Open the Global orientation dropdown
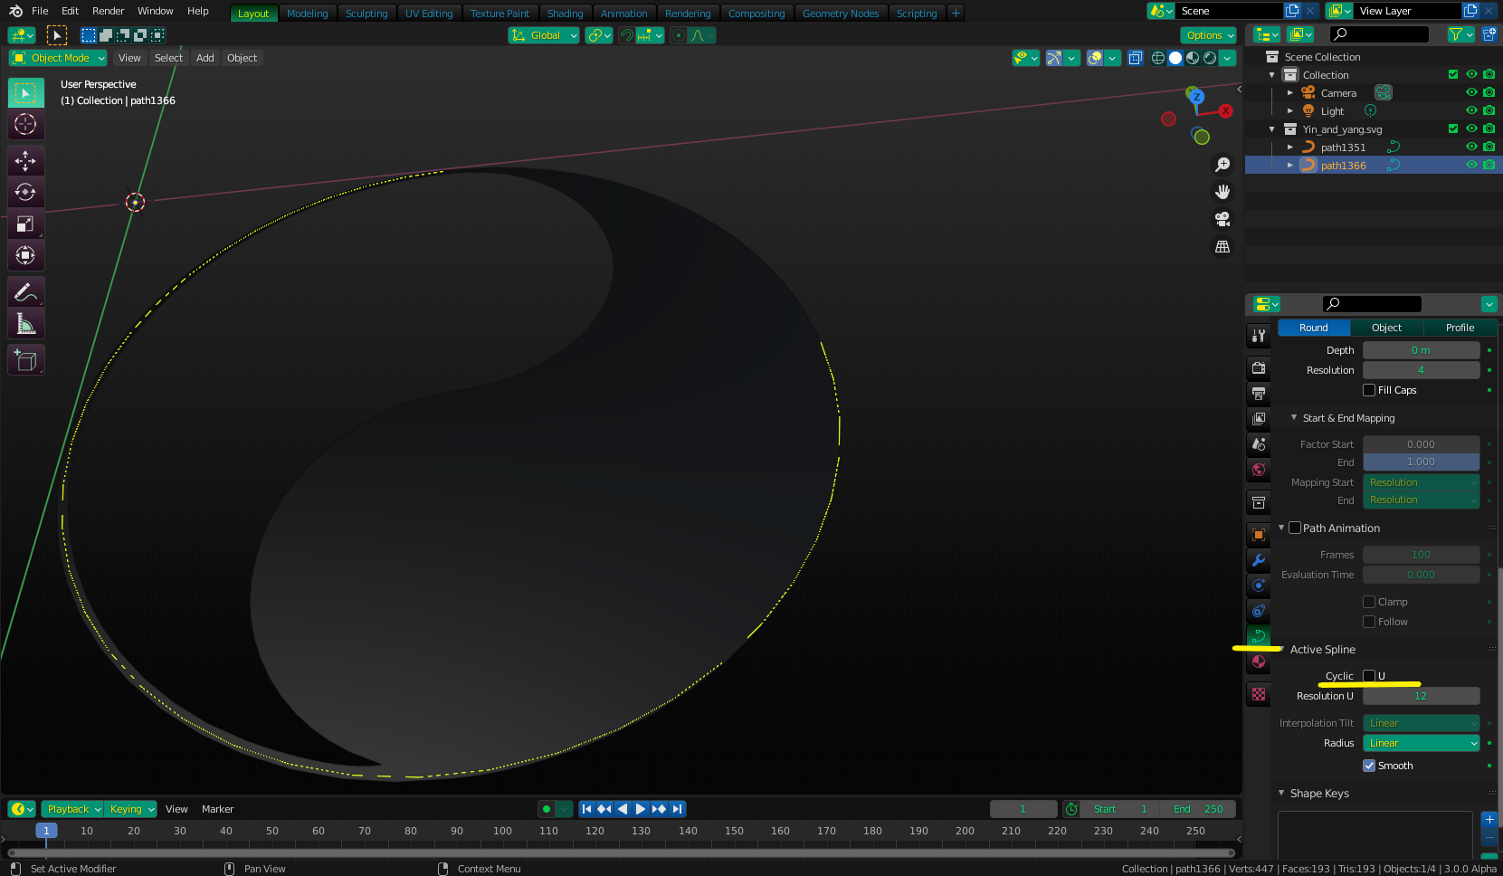The height and width of the screenshot is (876, 1503). coord(544,35)
